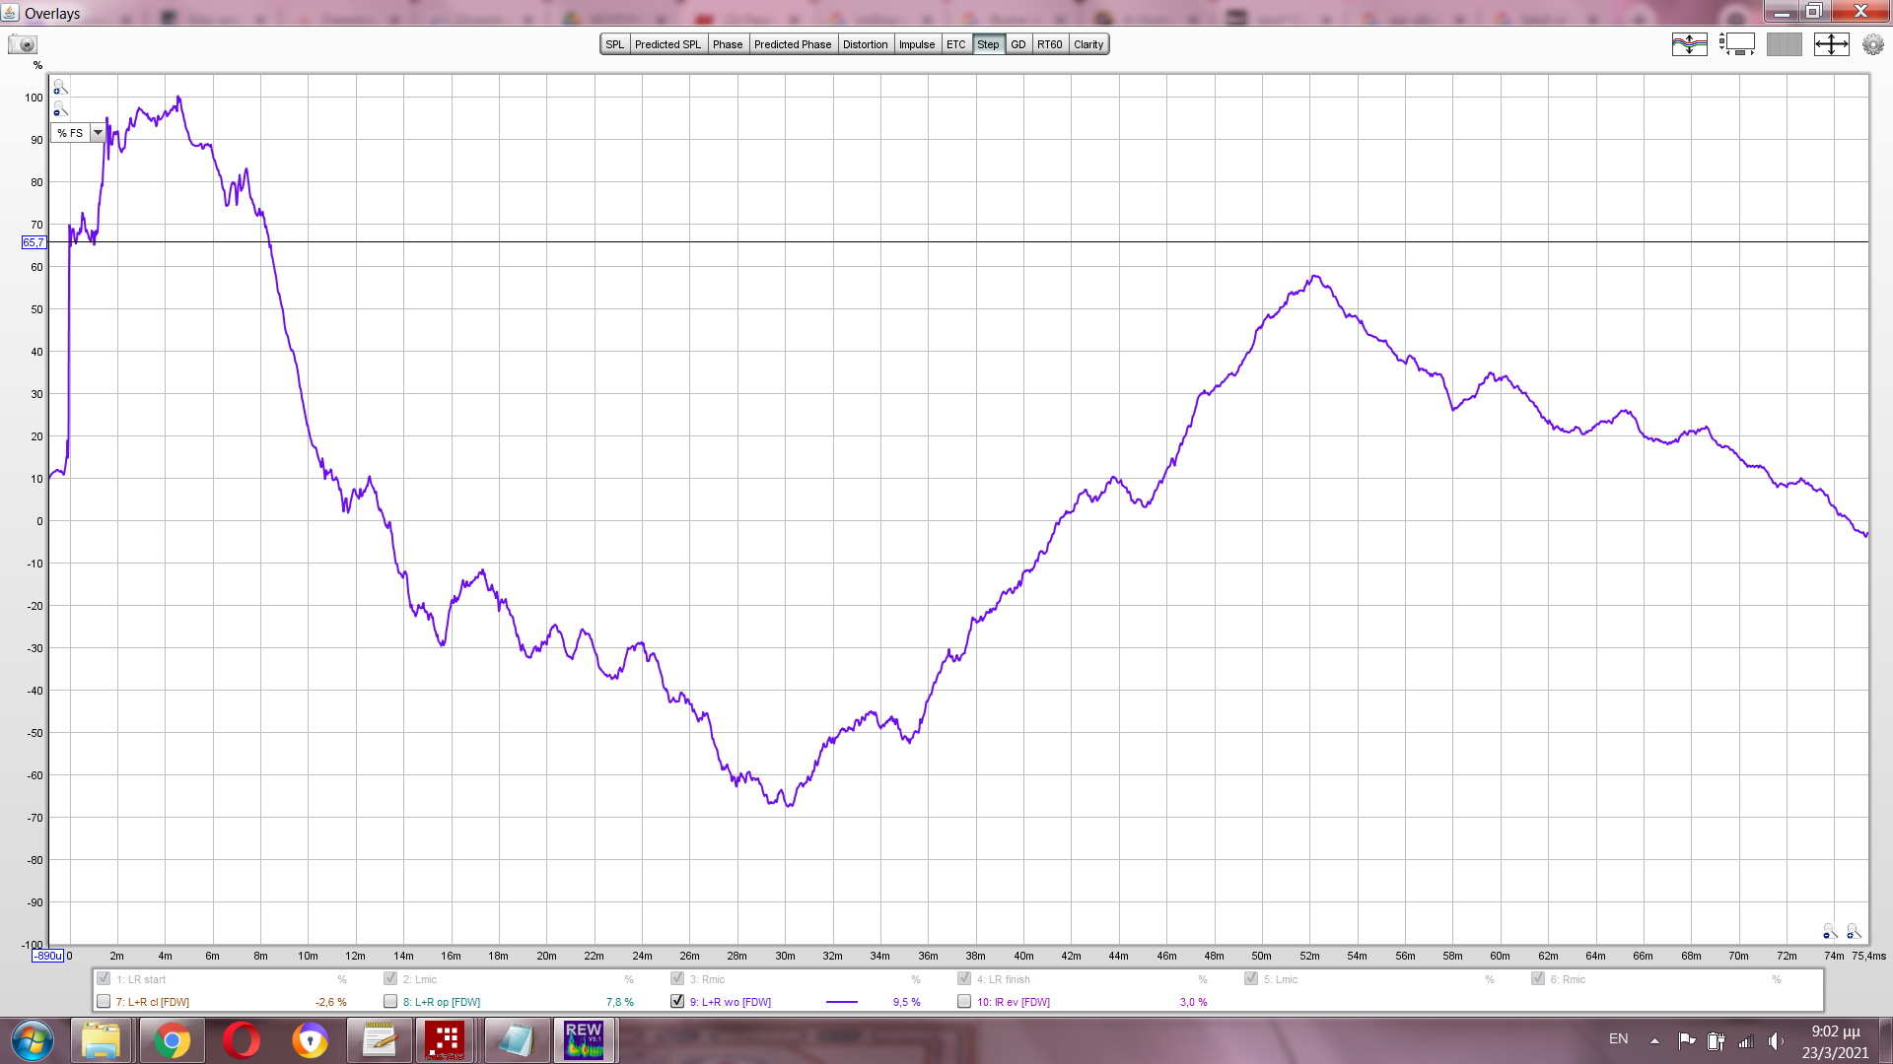Click the -890u left axis limit box
The height and width of the screenshot is (1064, 1893).
click(47, 956)
